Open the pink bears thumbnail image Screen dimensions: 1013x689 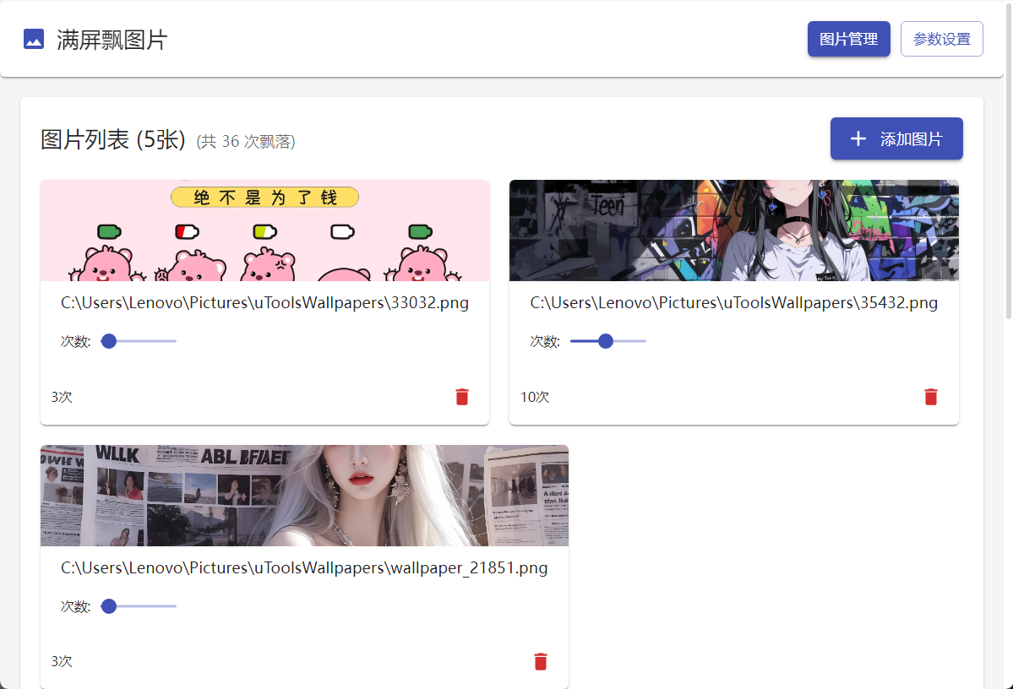point(264,231)
